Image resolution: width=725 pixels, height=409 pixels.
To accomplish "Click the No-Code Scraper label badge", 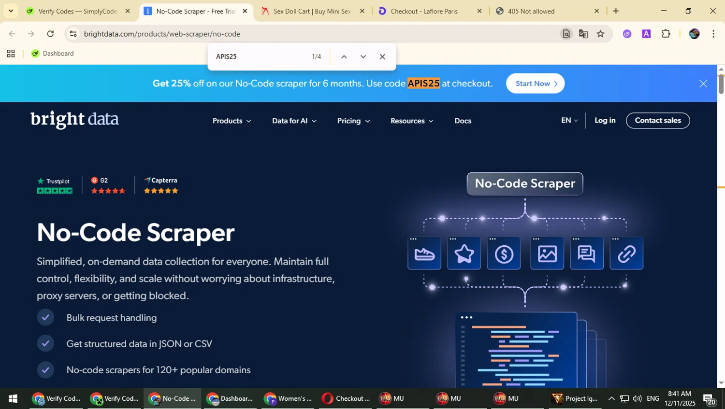I will tap(525, 183).
